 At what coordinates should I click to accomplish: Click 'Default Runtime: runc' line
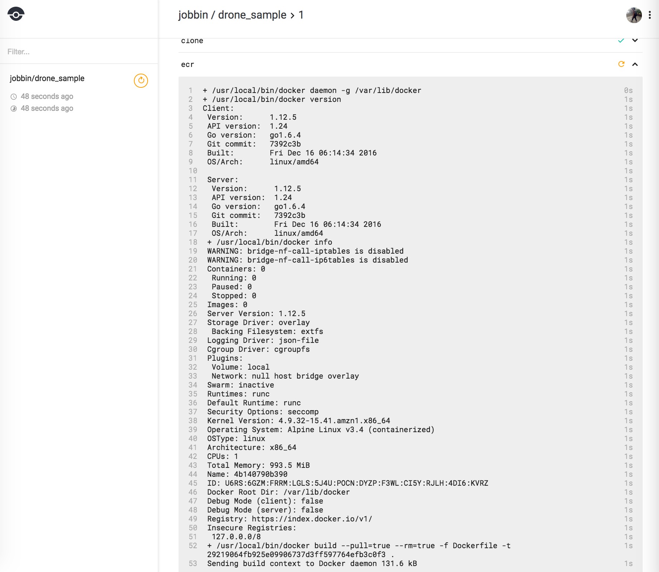coord(254,403)
